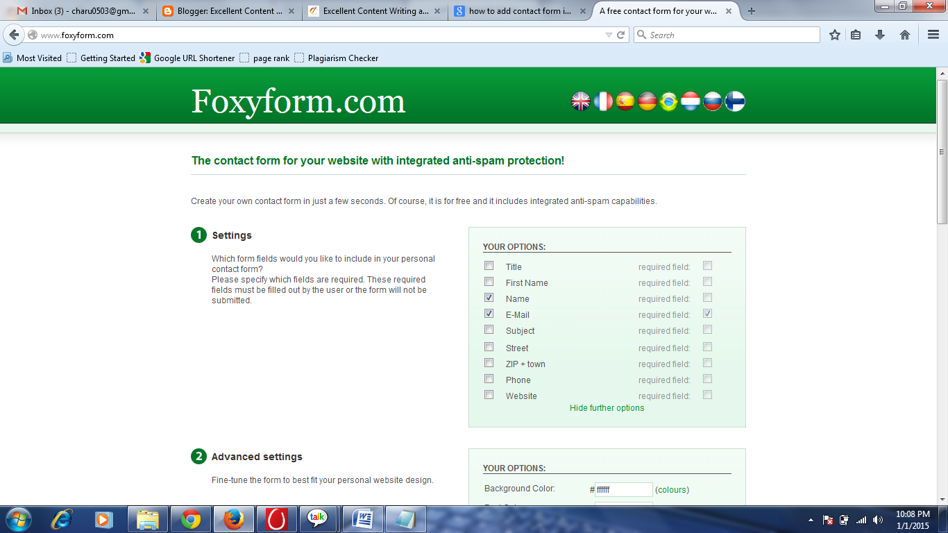The width and height of the screenshot is (948, 533).
Task: Open the Getting Started bookmark
Action: [101, 58]
